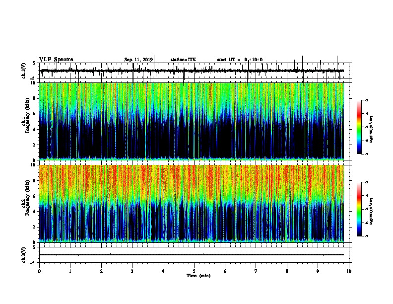Click time axis tick label "2"
The width and height of the screenshot is (393, 304).
101,271
